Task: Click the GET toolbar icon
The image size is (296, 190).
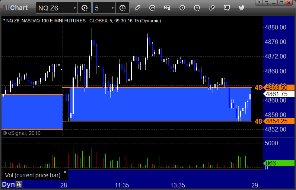Action: click(x=167, y=8)
